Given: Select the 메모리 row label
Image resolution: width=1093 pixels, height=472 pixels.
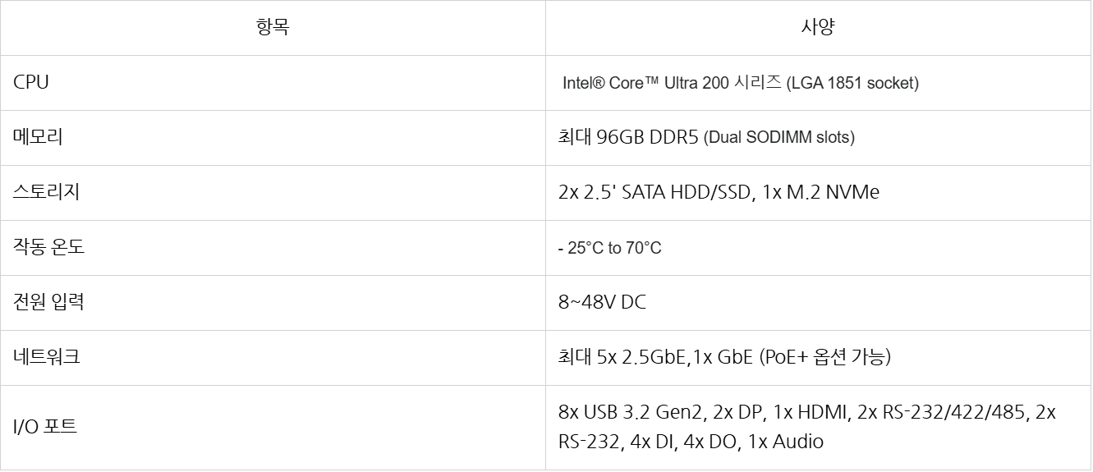Looking at the screenshot, I should pyautogui.click(x=38, y=137).
